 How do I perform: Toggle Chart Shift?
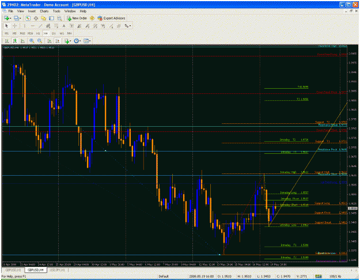(57, 41)
